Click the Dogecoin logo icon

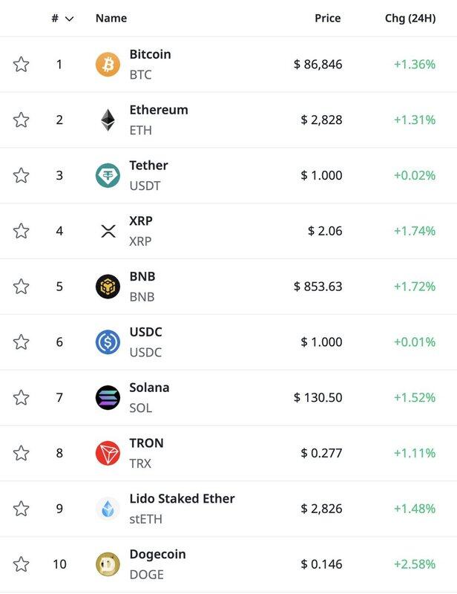tap(108, 564)
